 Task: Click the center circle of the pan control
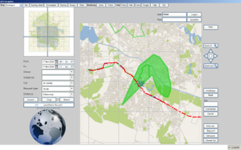[211, 56]
